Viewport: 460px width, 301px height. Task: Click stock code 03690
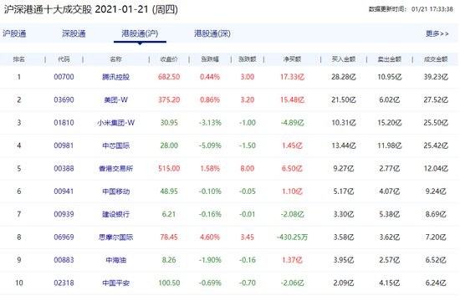pos(64,99)
